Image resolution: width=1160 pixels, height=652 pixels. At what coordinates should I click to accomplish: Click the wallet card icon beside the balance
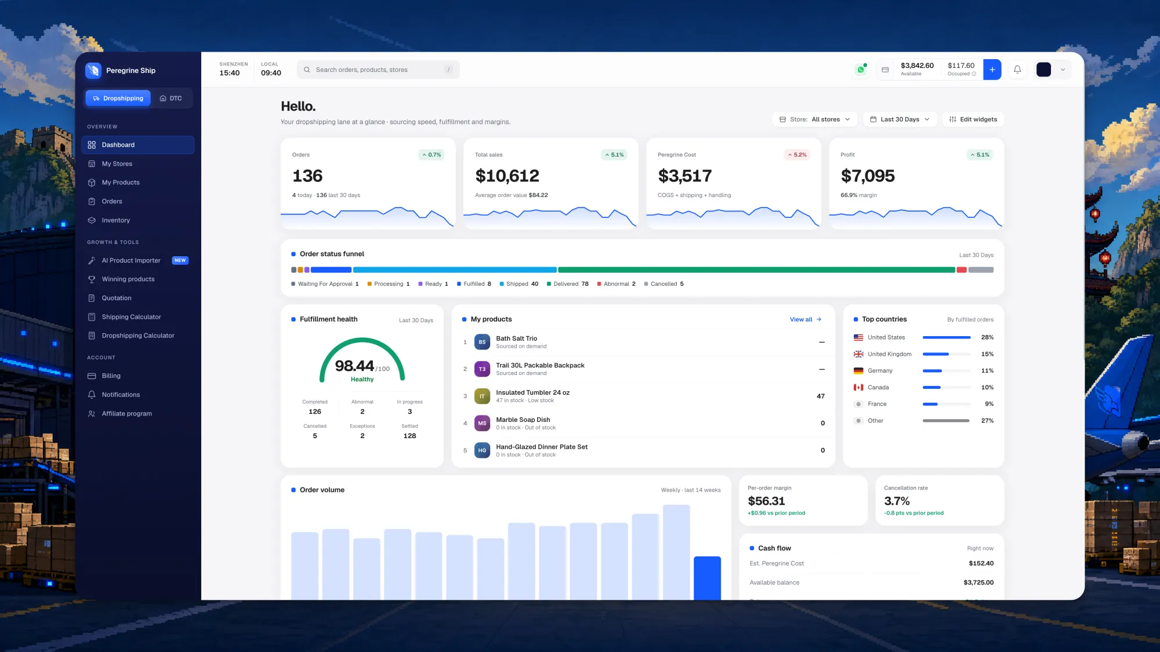pos(885,70)
